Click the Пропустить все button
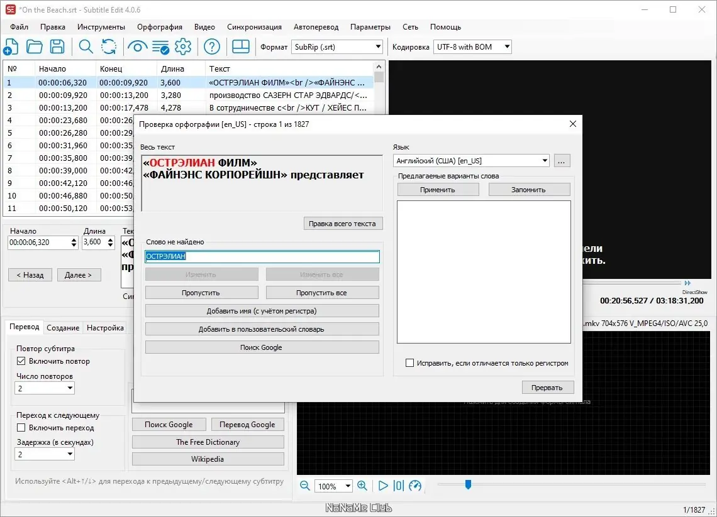Screen dimensions: 717x517 click(323, 293)
